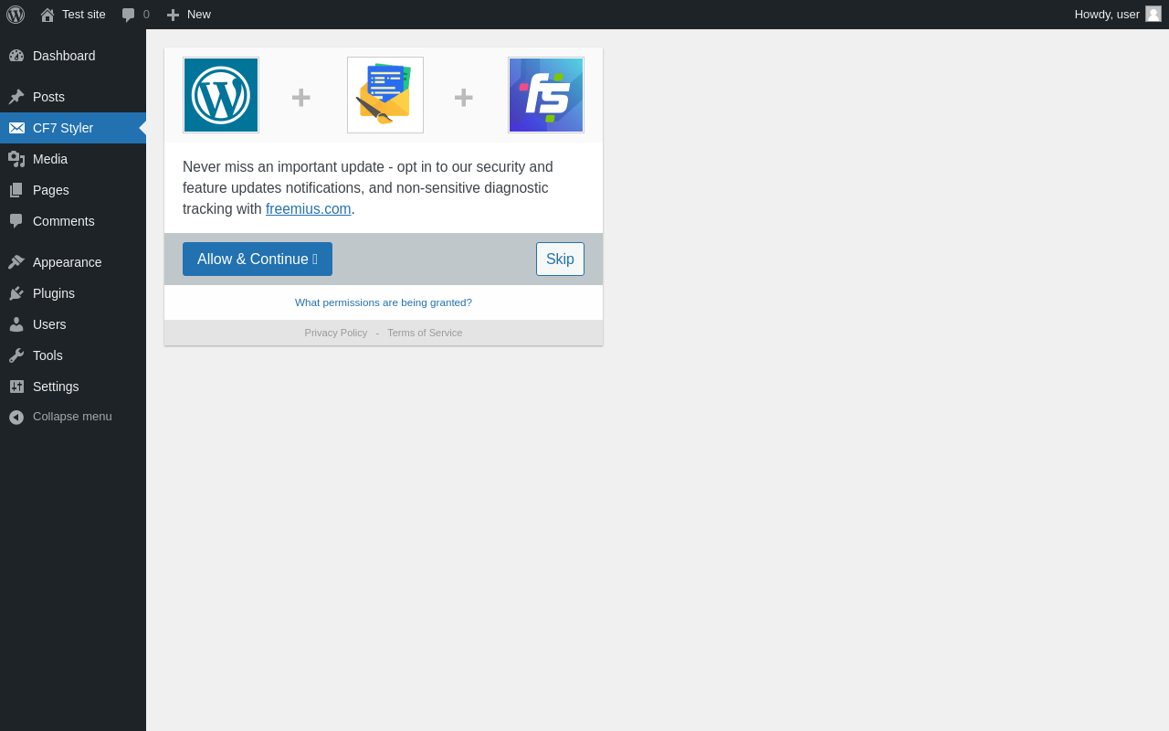Click the Skip button

click(x=560, y=260)
